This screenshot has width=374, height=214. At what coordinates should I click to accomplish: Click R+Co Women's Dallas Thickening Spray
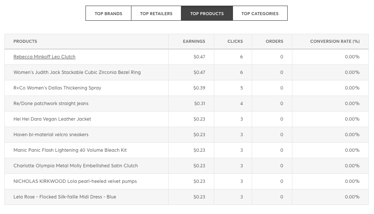(57, 88)
